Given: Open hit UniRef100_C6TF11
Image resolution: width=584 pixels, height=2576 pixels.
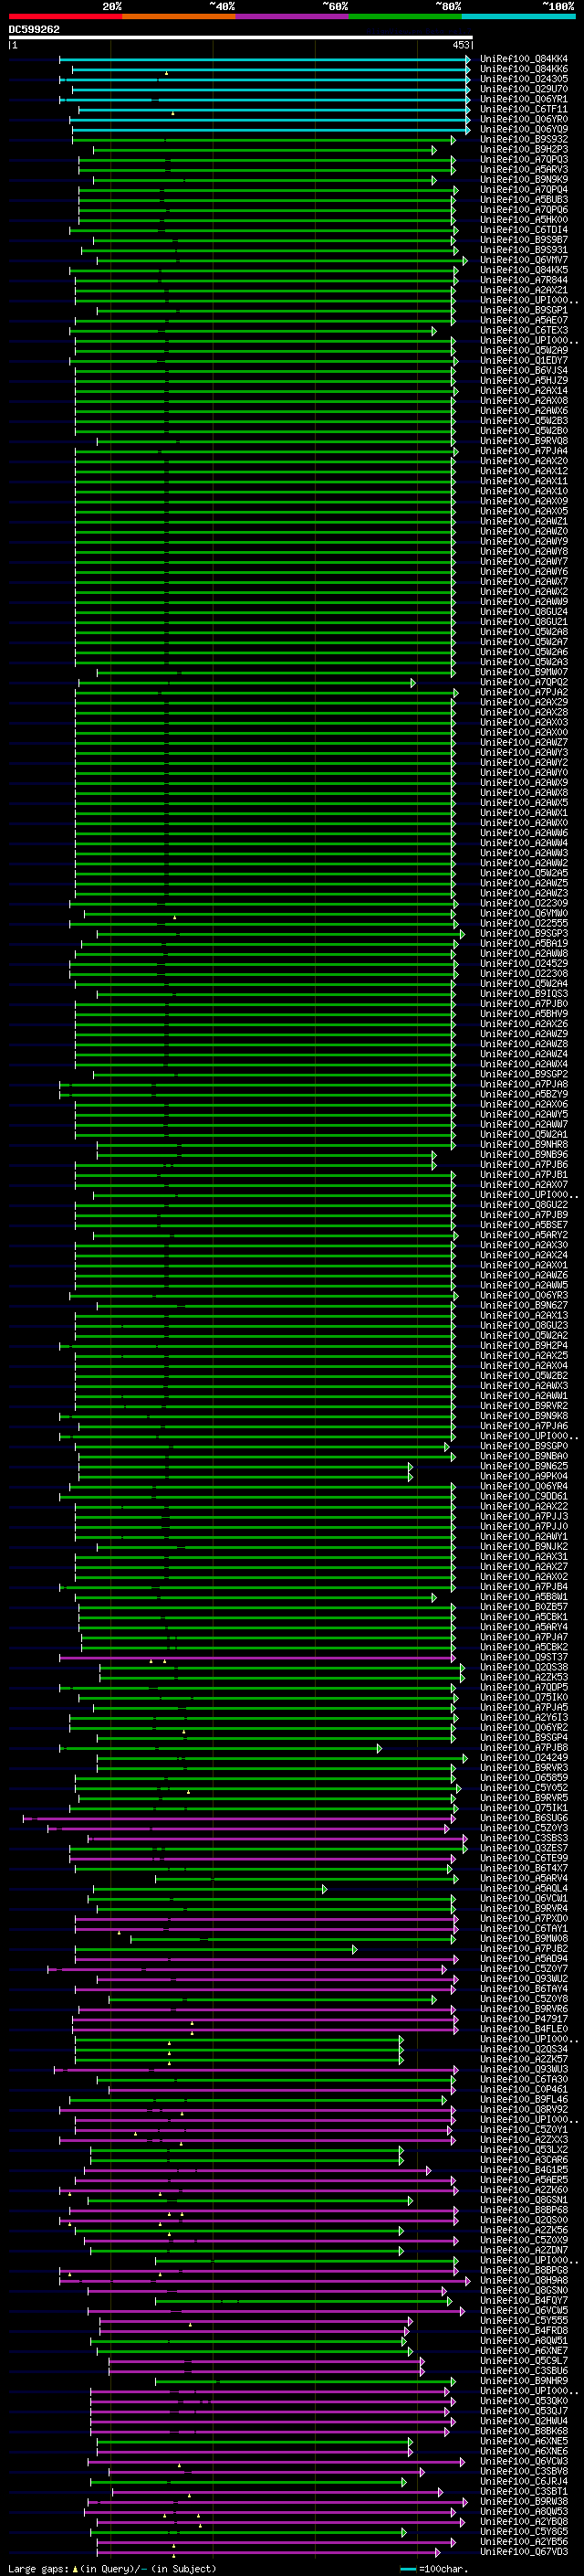Looking at the screenshot, I should 524,109.
